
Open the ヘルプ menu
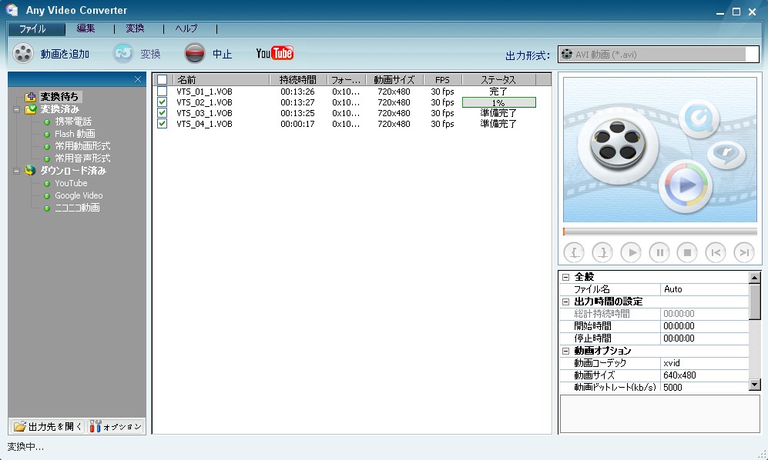point(186,28)
